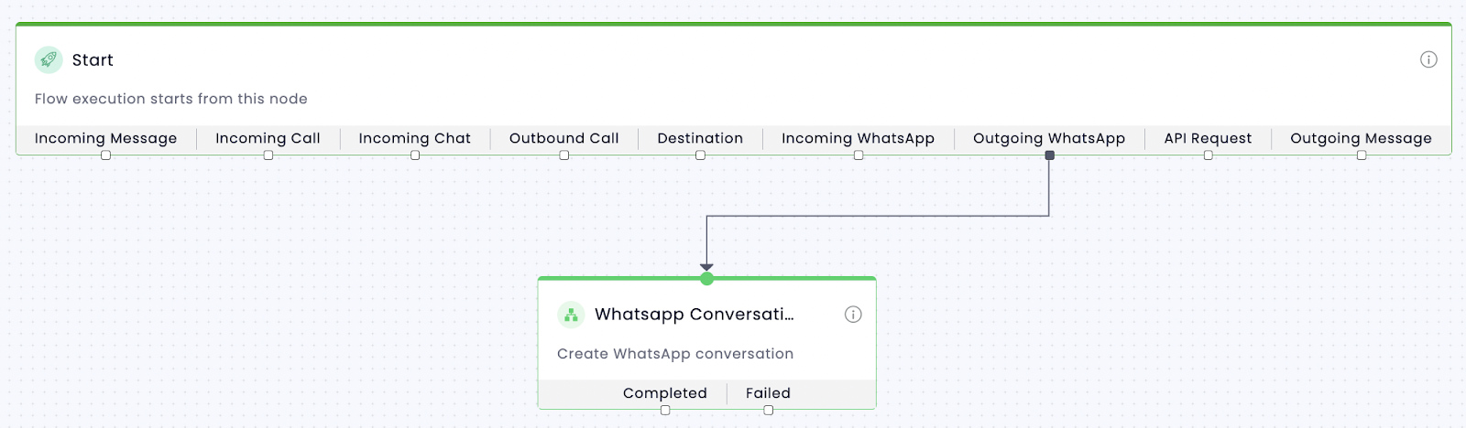
Task: Click the Incoming Call output port
Action: tap(268, 155)
